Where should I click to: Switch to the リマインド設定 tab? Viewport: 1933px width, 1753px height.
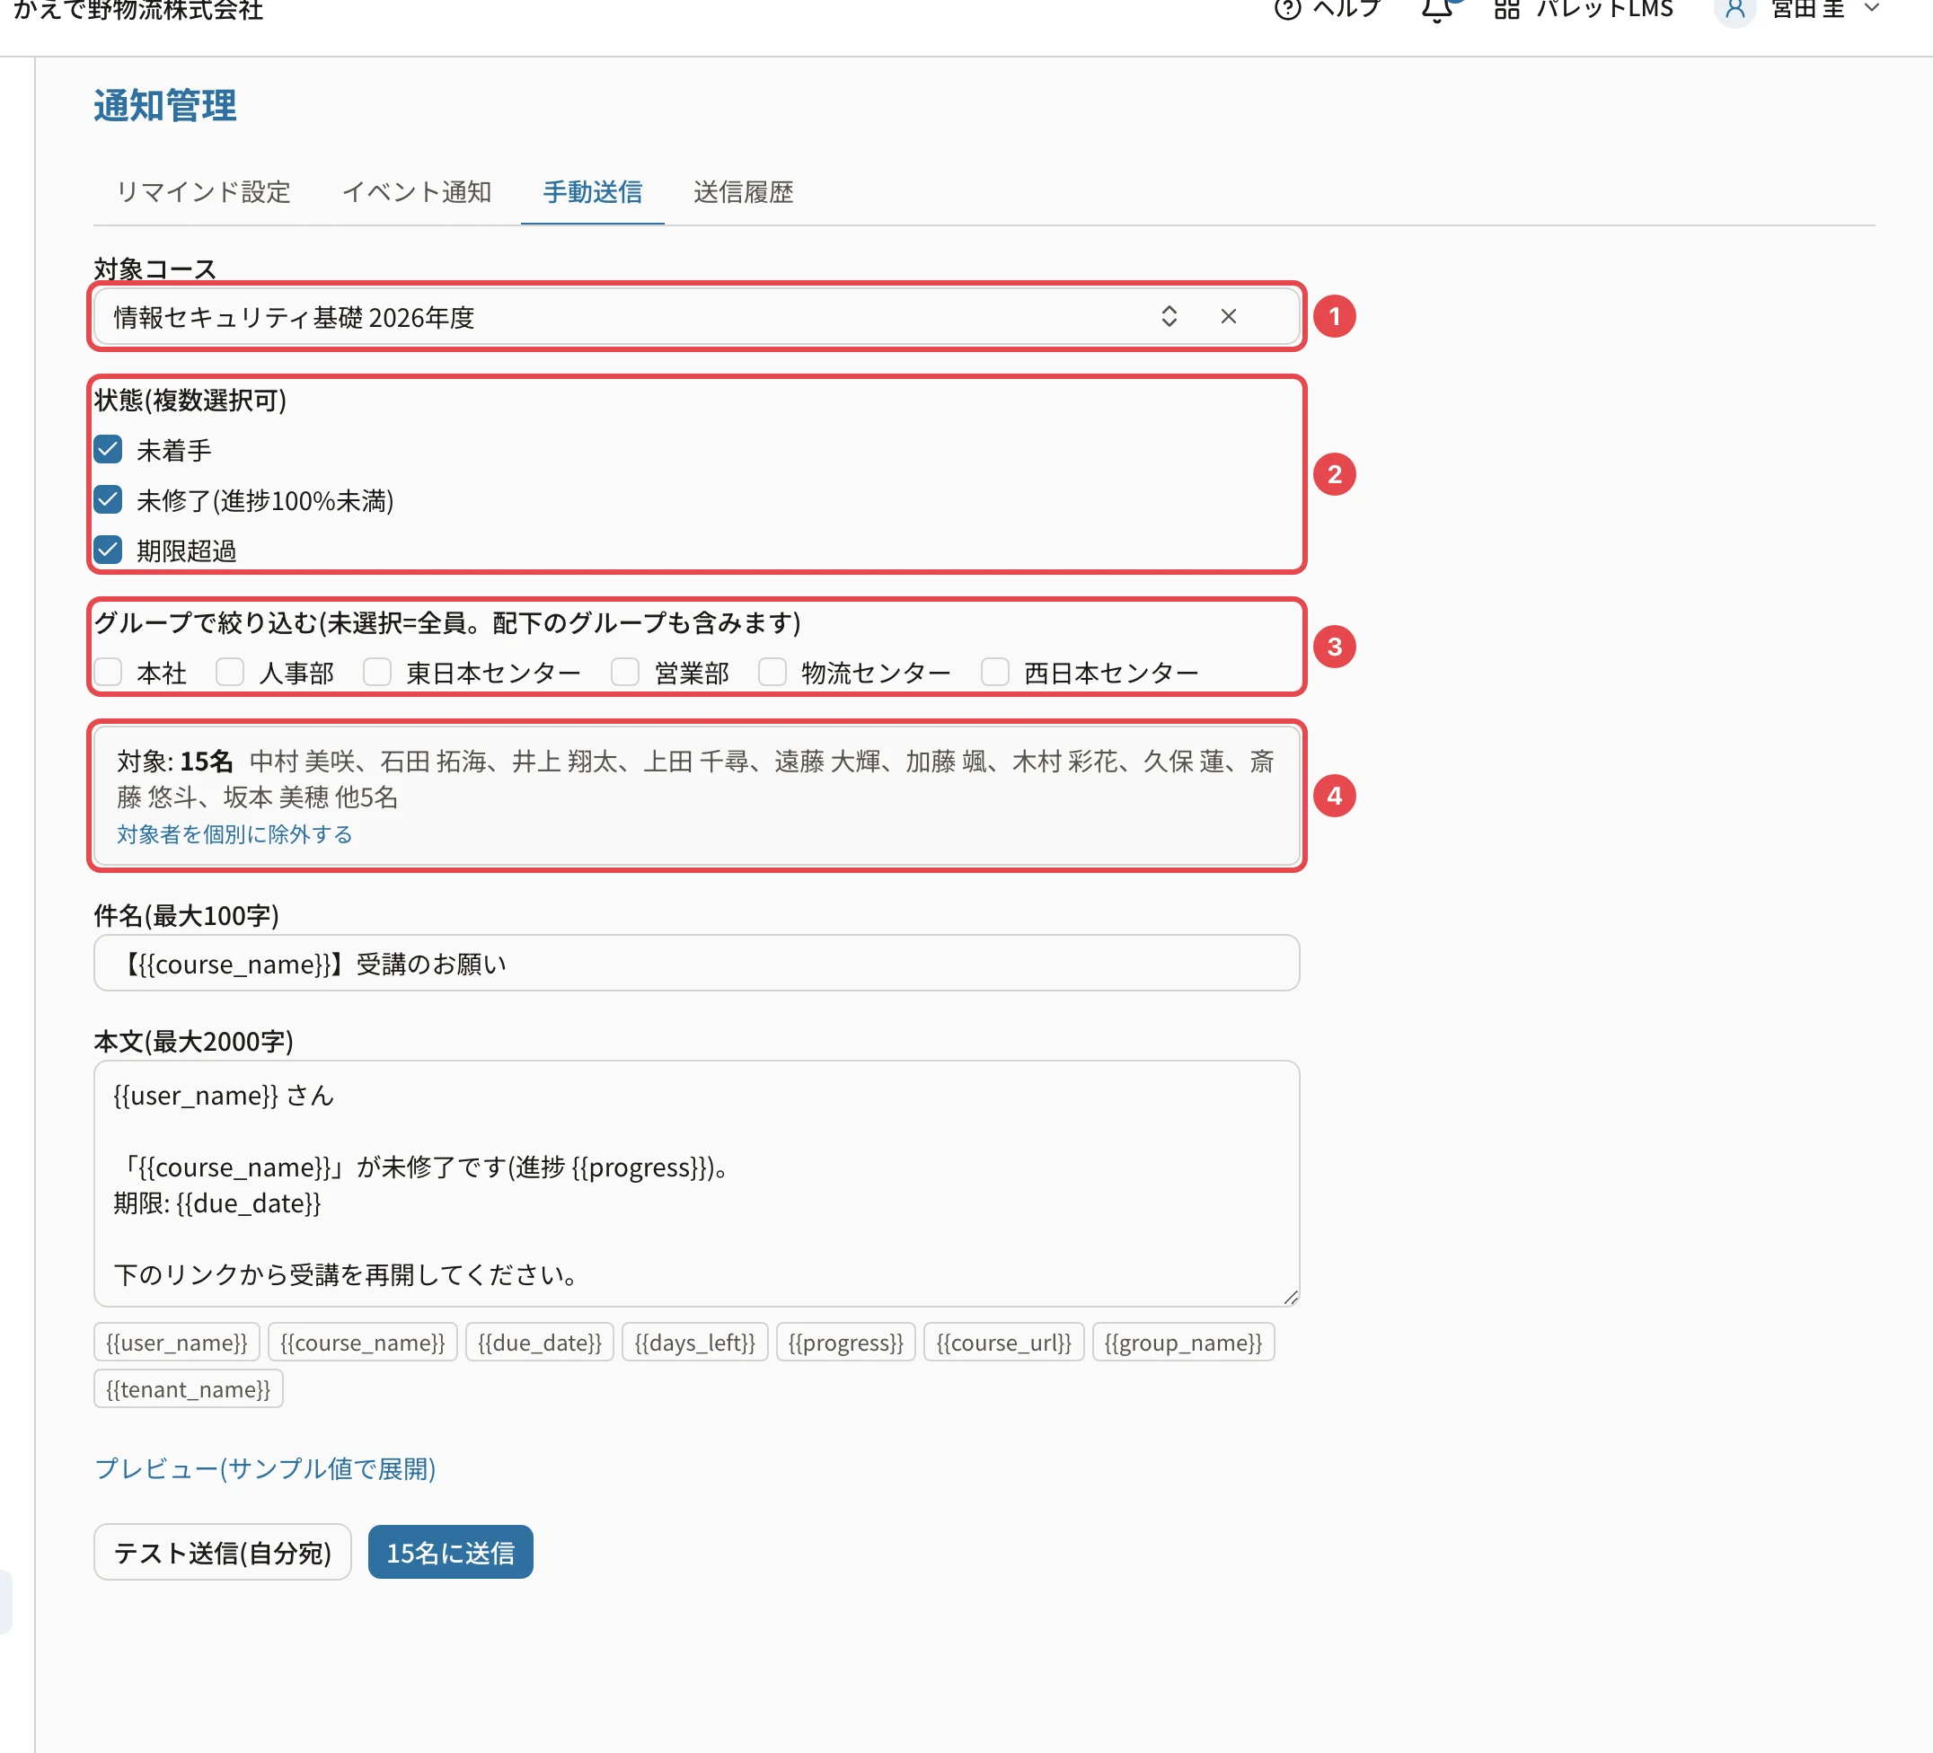tap(202, 191)
